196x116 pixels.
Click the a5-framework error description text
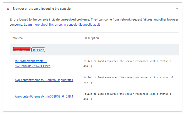128,64
